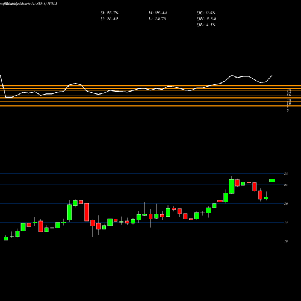Screen dimensions: 301x301
Task: Click the last green candle on the right
Action: 272,181
